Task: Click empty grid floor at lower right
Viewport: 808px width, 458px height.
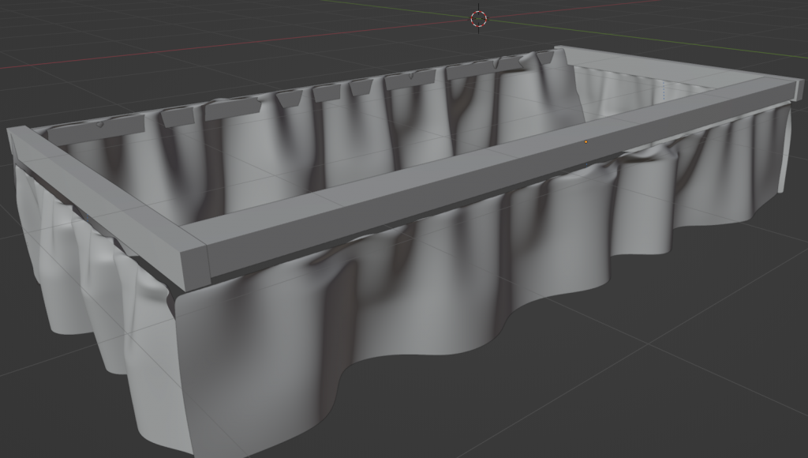Action: (x=710, y=379)
